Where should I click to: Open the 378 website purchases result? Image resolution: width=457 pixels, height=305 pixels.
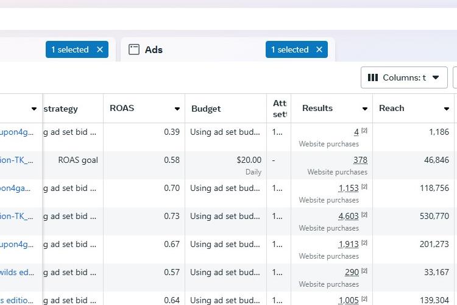click(x=360, y=160)
